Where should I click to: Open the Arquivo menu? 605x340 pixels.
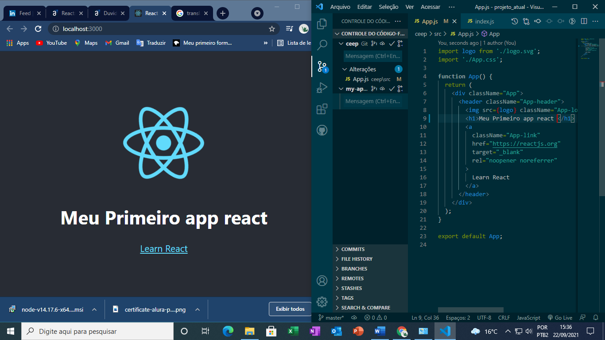[340, 7]
